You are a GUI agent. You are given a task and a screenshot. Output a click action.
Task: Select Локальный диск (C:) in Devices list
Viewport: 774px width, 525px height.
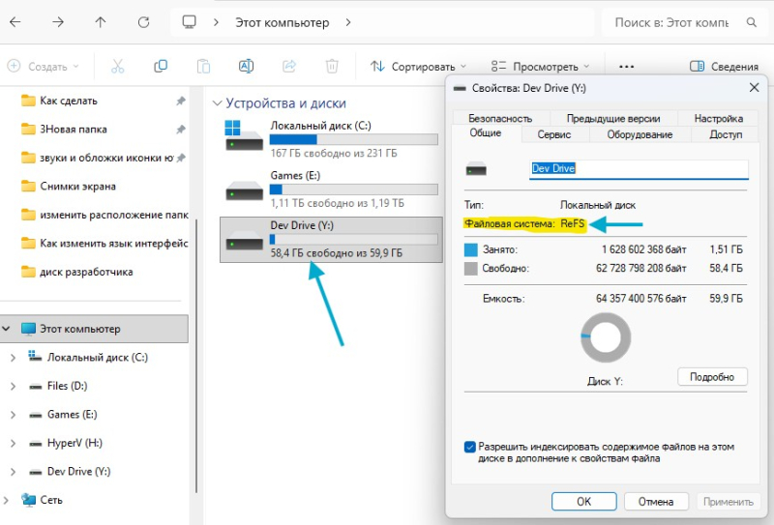click(331, 139)
